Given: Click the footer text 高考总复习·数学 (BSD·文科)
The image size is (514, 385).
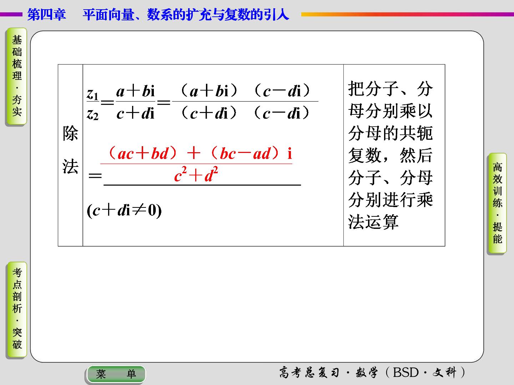Looking at the screenshot, I should click(372, 373).
